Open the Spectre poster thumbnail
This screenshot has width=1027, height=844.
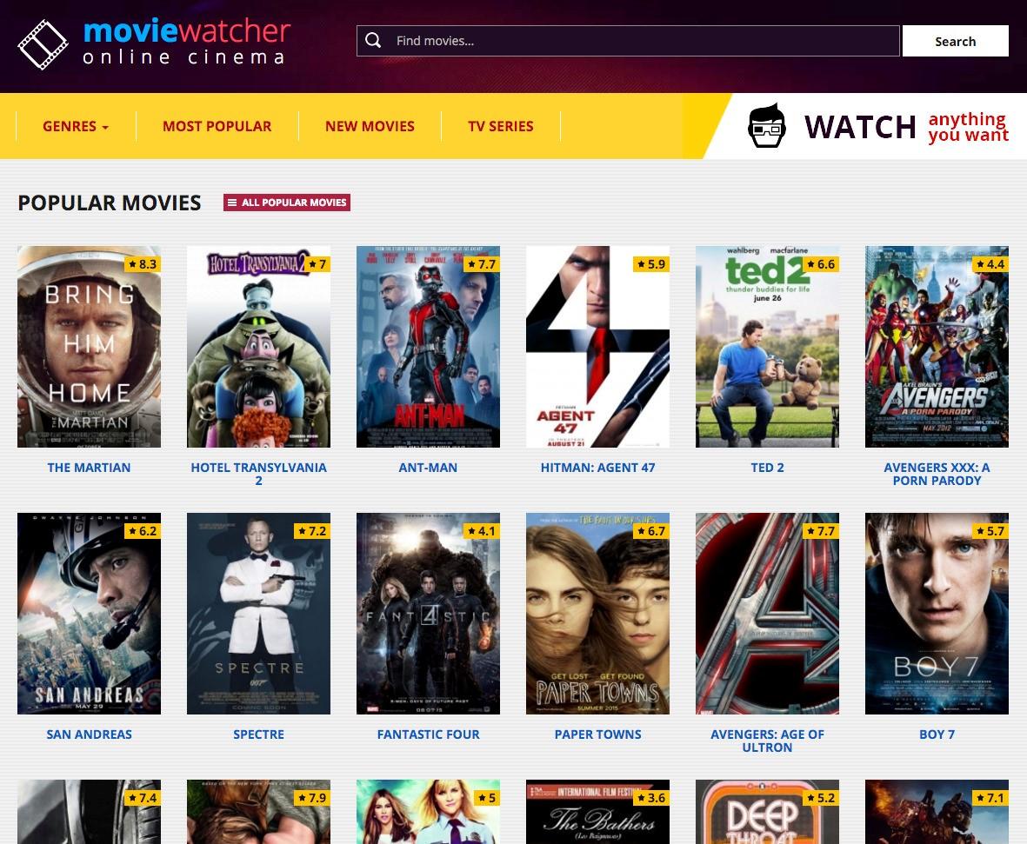pos(259,614)
